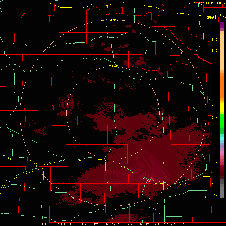Viewport: 226px width, 226px height.
Task: Click the 3.4 legend value
Action: click(x=215, y=118)
